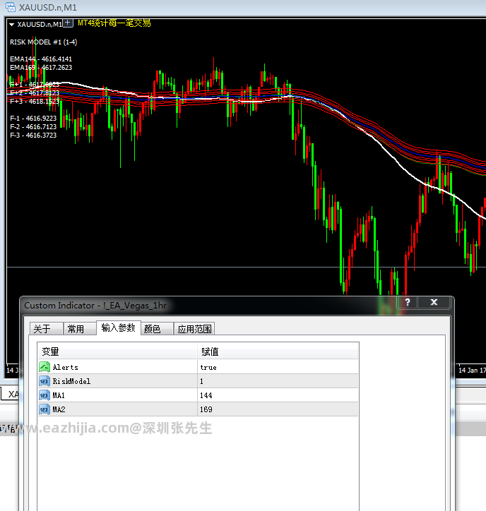
Task: Edit the RiskModel value 1
Action: pos(278,381)
